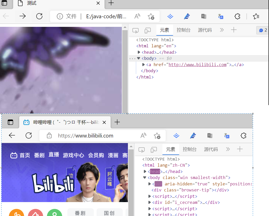Select the 测试 browser tab
269x216 pixels.
tap(59, 4)
